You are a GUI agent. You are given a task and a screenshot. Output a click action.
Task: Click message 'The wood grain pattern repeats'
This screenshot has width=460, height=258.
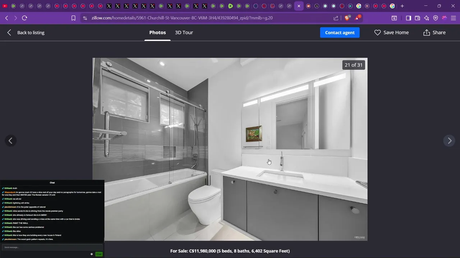tap(35, 239)
